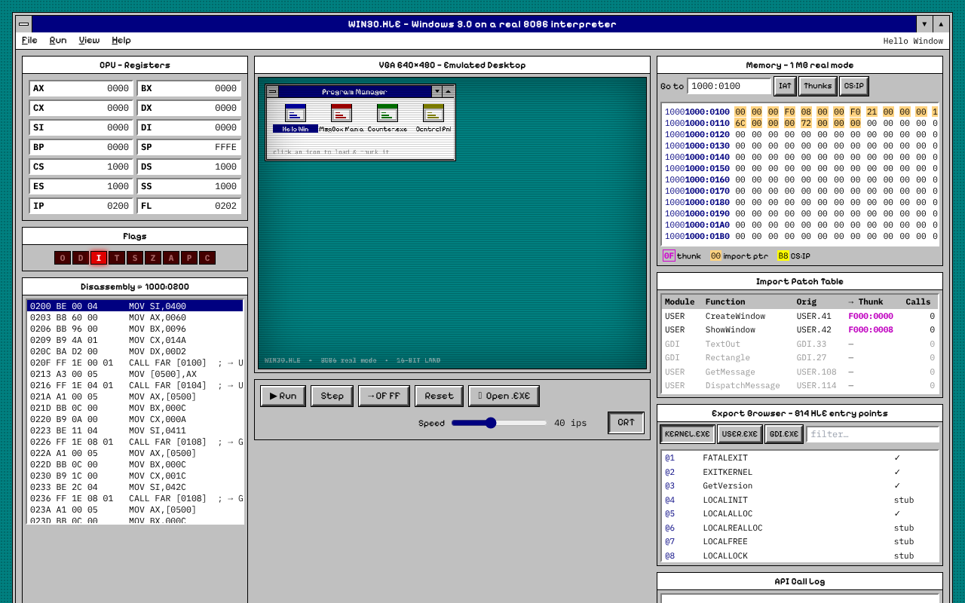This screenshot has height=603, width=965.
Task: Open the Help menu
Action: click(121, 41)
